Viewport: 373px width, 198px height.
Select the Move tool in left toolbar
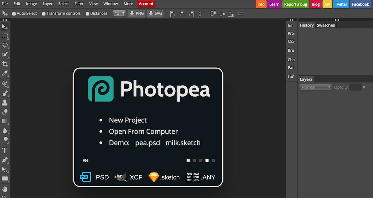click(5, 27)
